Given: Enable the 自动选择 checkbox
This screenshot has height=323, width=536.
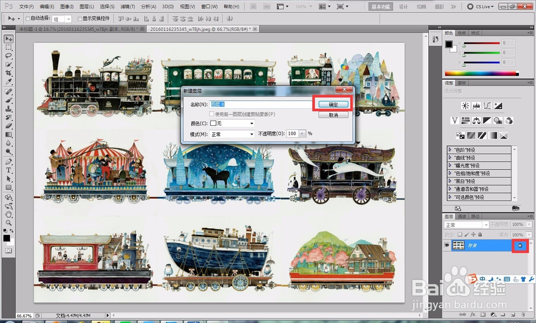Looking at the screenshot, I should (28, 18).
